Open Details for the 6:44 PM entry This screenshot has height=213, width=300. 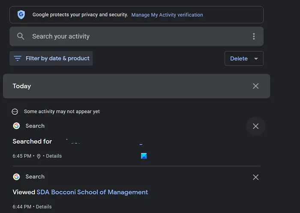tap(44, 207)
